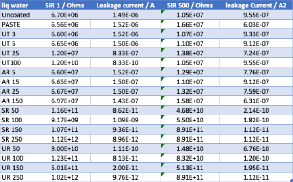Select the "SIR 1 / Ohms" column header
This screenshot has width=293, height=182.
click(65, 6)
